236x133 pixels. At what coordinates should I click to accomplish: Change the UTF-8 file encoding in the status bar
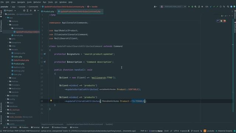click(x=176, y=131)
